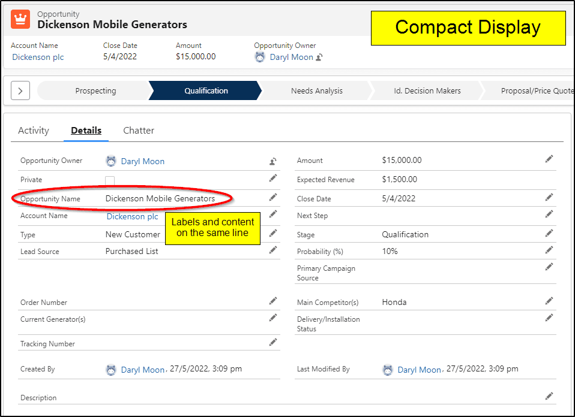Click Daryl Moon avatar in Opportunity Owner details row
This screenshot has width=575, height=417.
click(x=111, y=161)
